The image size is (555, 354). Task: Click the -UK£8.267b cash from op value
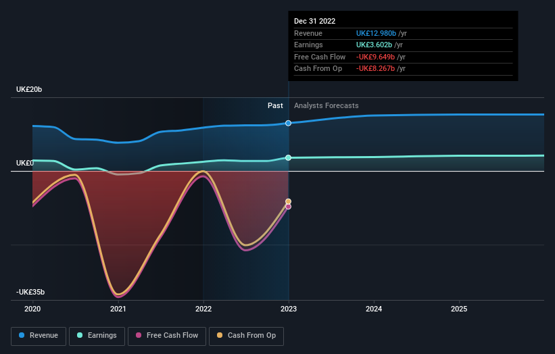(x=375, y=69)
